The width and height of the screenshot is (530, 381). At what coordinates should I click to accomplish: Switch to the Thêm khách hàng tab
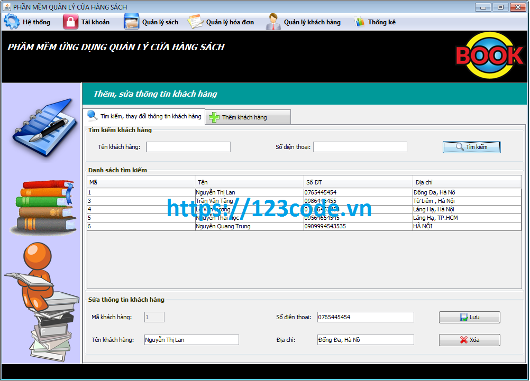(247, 116)
